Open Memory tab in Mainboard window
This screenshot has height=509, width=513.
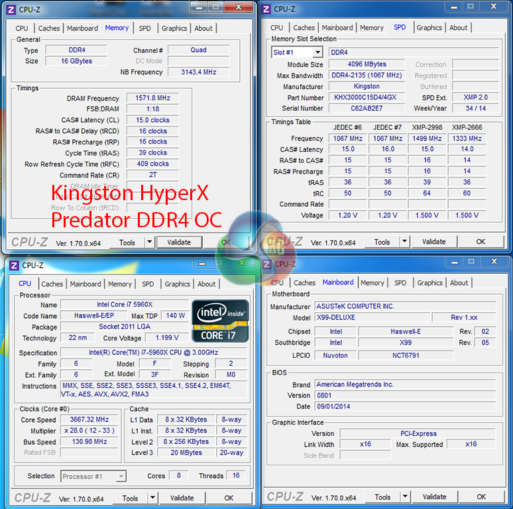372,282
